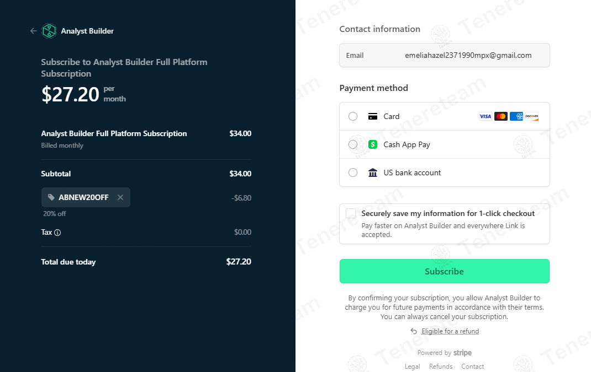Viewport: 591px width, 372px height.
Task: Click the credit card icon beside Card
Action: click(x=373, y=116)
